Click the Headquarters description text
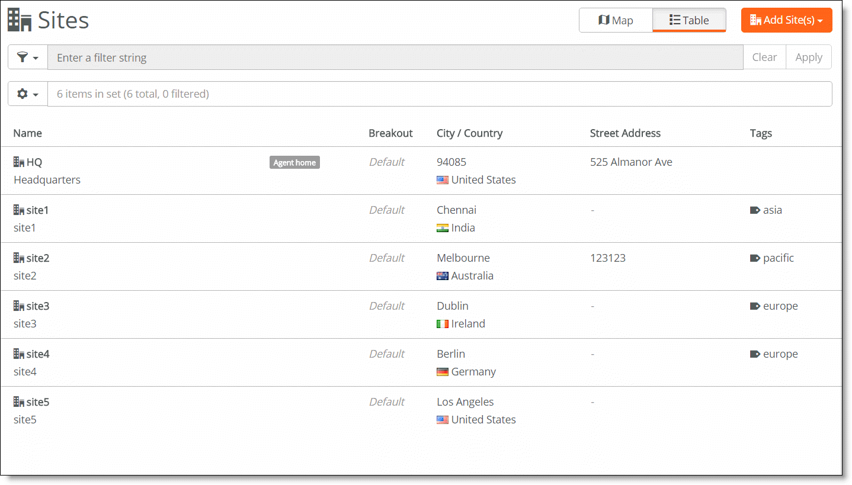852x485 pixels. tap(47, 180)
